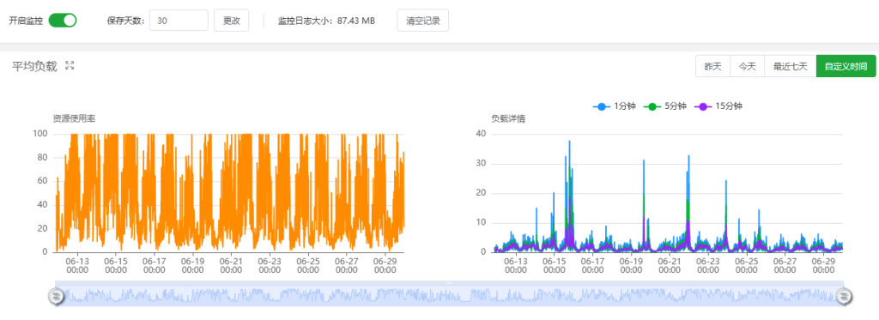Viewport: 879px width, 320px height.
Task: Click the 资源使用率 chart title
Action: click(x=74, y=118)
